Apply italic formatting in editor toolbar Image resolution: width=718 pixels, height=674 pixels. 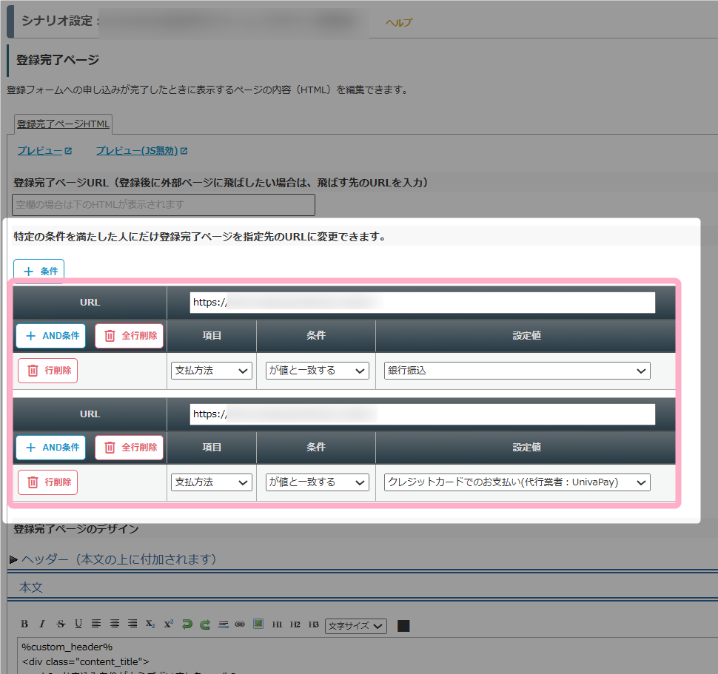tap(42, 624)
